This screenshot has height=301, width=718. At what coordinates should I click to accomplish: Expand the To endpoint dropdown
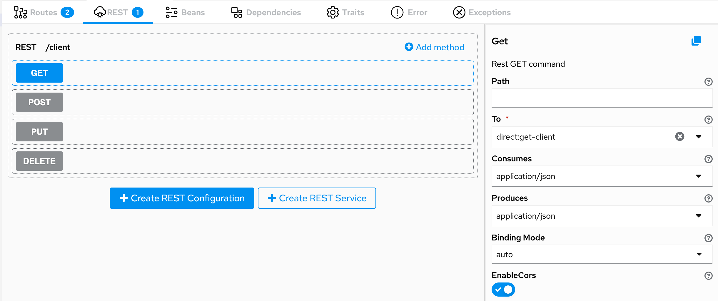coord(699,137)
